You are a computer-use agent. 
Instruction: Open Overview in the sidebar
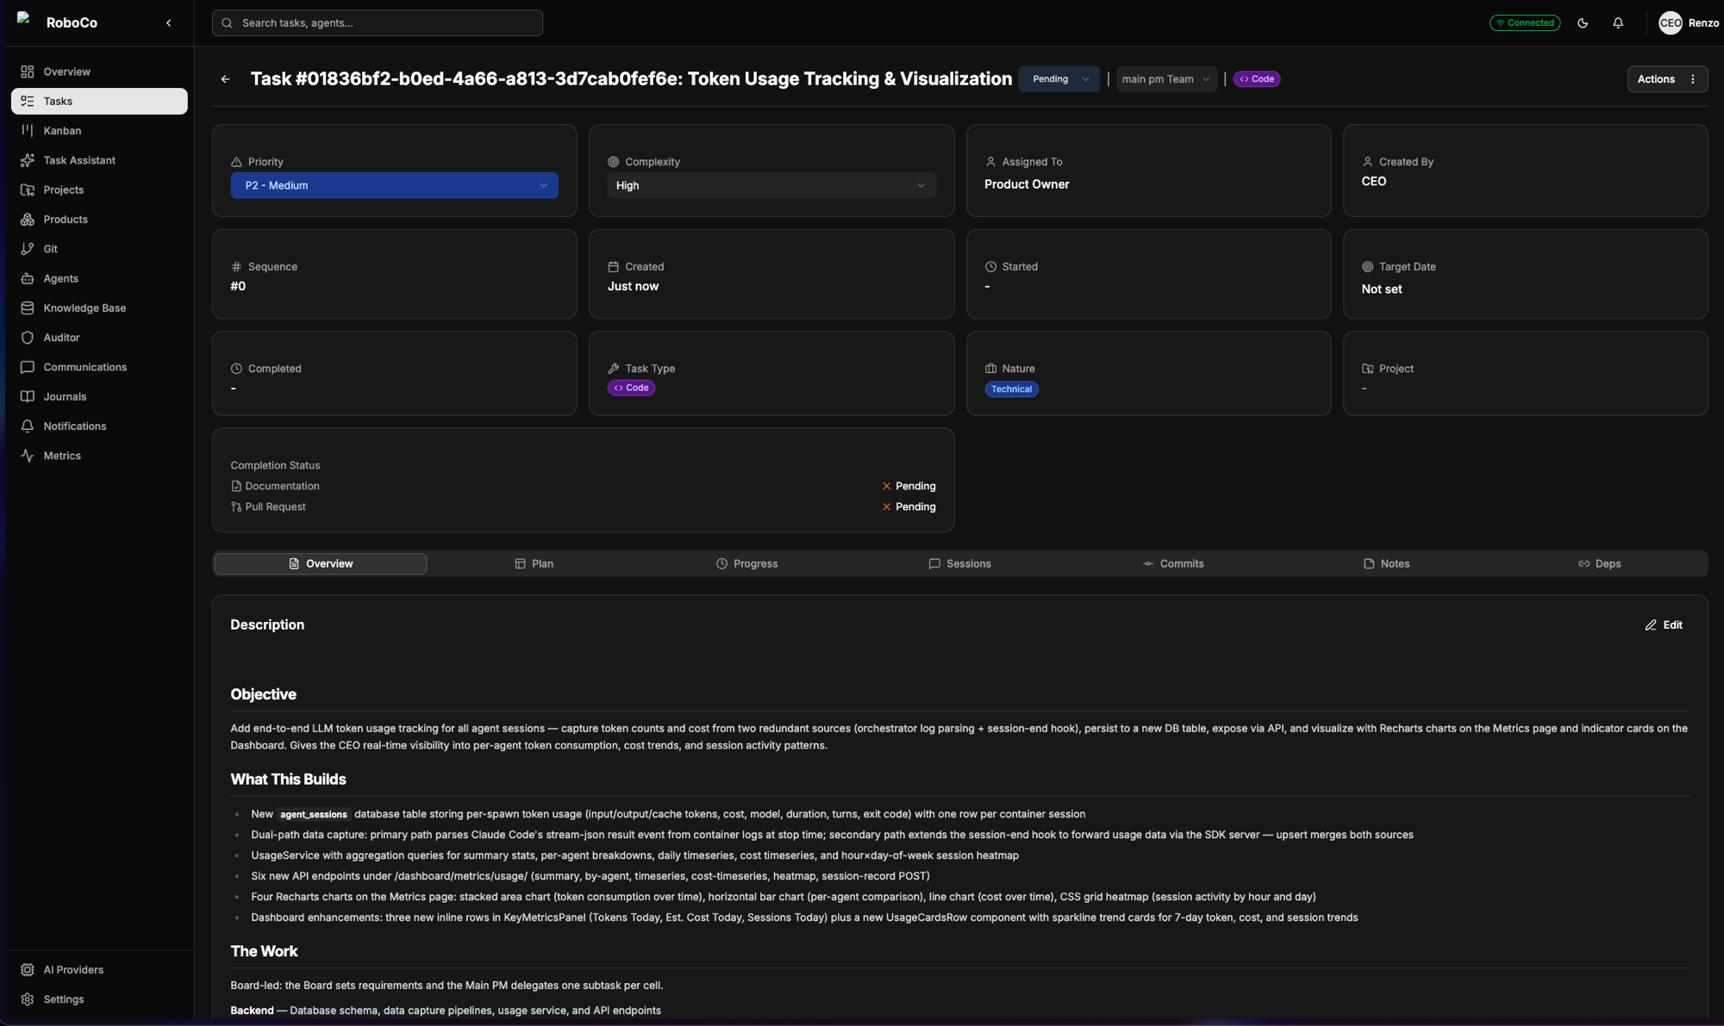coord(99,72)
